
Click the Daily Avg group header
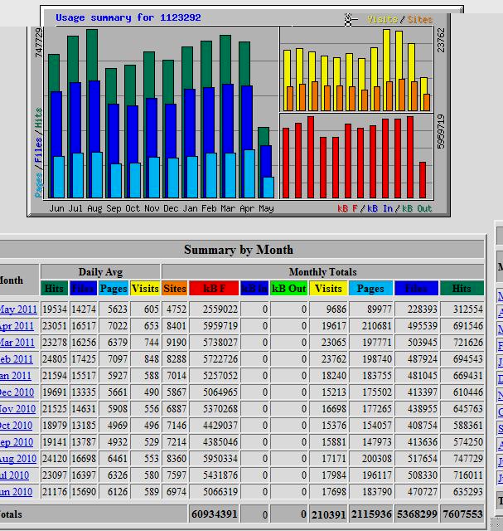[101, 272]
